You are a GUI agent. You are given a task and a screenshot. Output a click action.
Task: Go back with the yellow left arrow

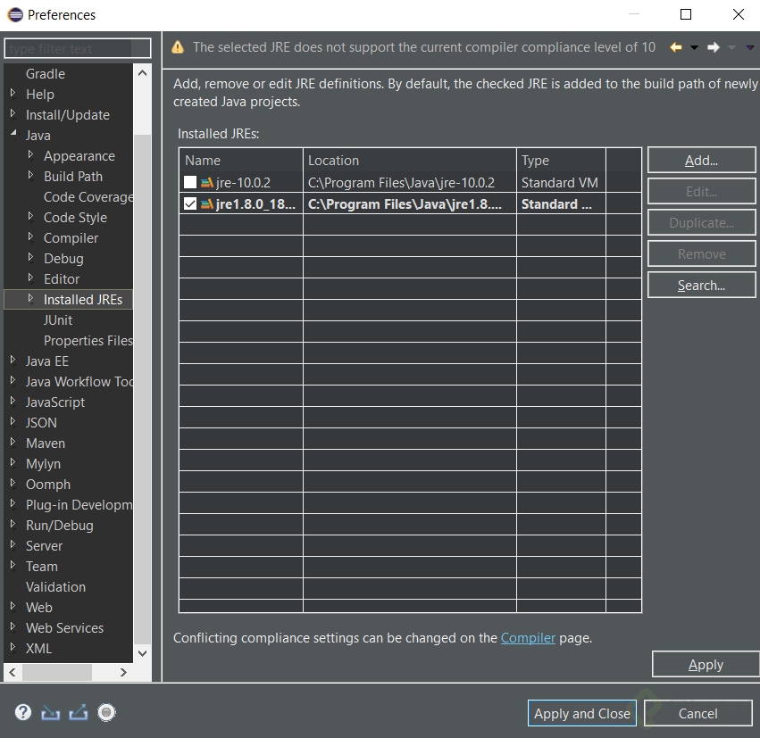point(676,47)
